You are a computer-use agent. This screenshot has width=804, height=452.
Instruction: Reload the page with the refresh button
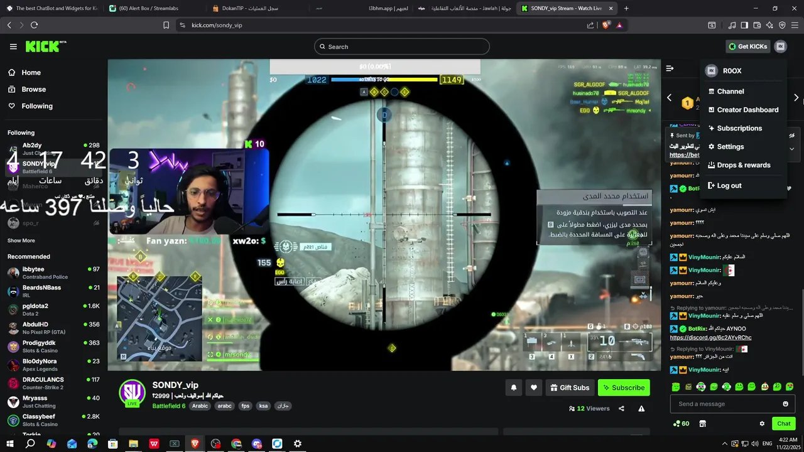pyautogui.click(x=34, y=25)
